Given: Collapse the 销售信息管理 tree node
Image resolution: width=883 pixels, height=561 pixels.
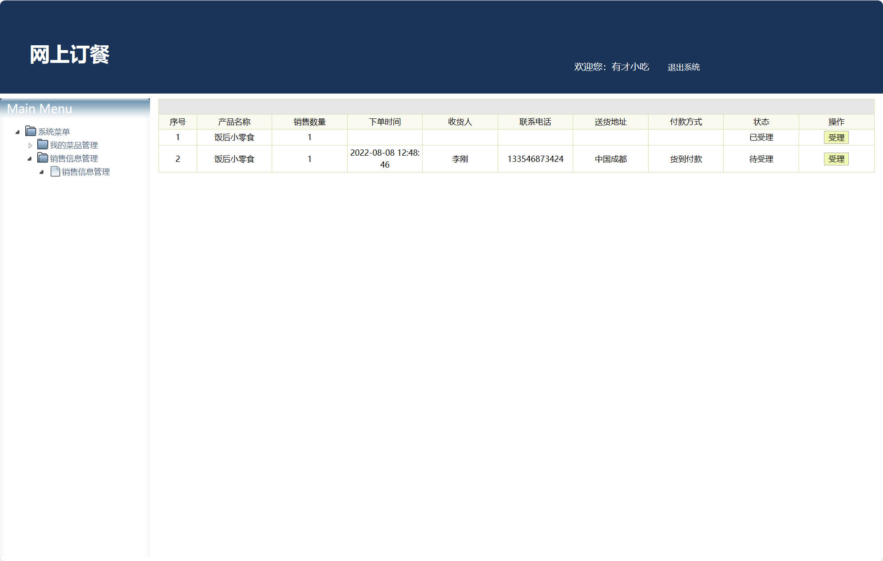Looking at the screenshot, I should (x=29, y=158).
